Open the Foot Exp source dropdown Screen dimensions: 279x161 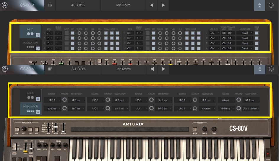click(x=226, y=108)
